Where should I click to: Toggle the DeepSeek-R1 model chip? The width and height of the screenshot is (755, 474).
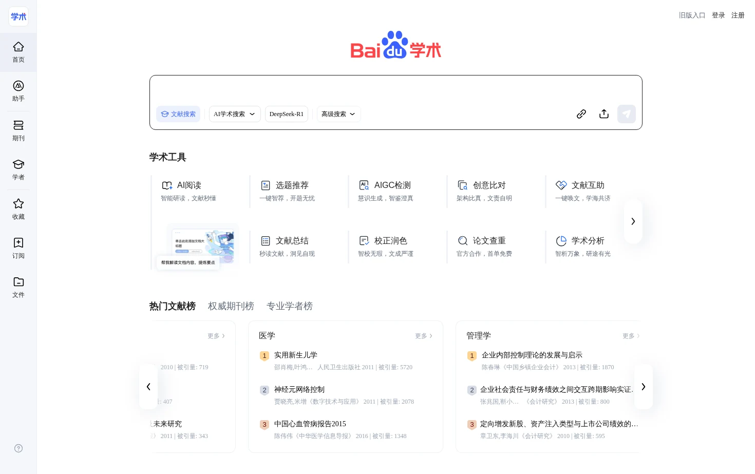[x=287, y=114]
